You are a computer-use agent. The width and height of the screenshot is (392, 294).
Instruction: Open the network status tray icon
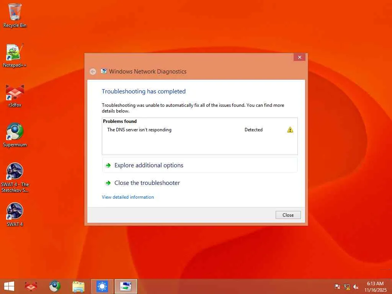coord(347,286)
